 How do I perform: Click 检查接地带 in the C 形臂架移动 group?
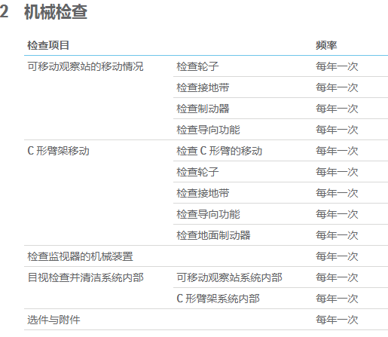click(203, 193)
